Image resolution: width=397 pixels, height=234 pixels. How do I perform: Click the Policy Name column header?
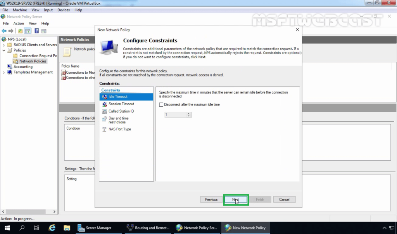pos(71,66)
